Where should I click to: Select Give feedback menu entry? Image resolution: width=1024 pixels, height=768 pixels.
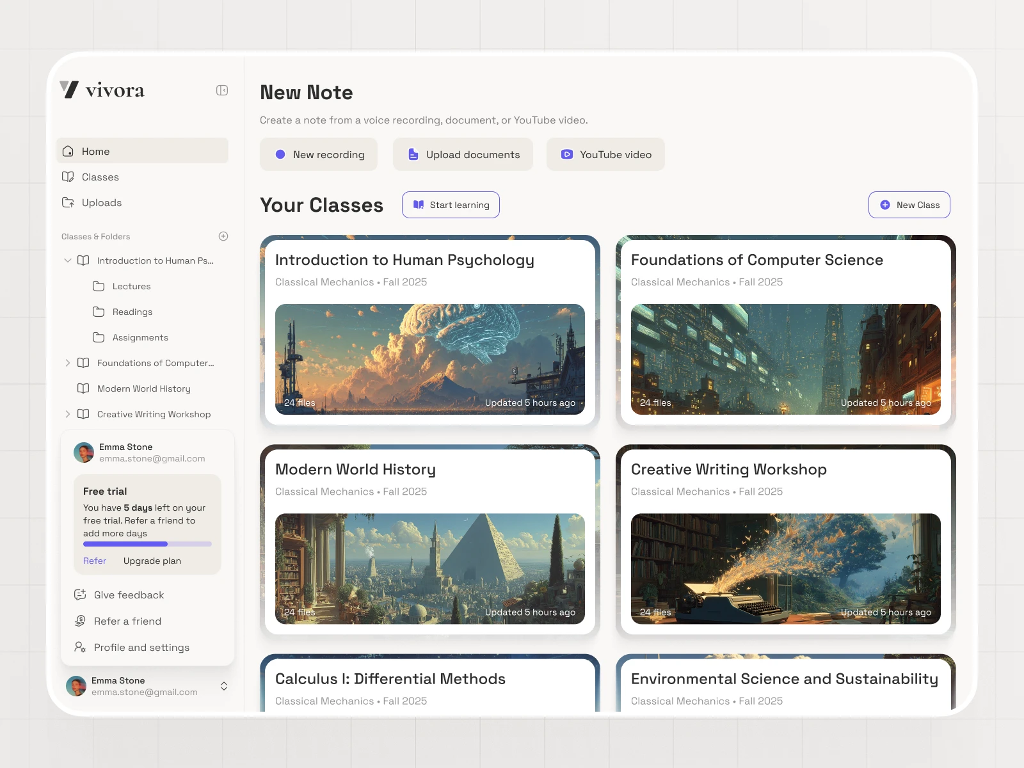147,595
